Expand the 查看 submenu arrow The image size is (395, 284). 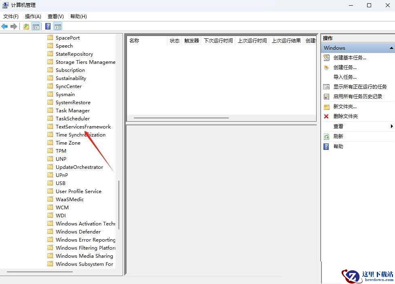392,126
